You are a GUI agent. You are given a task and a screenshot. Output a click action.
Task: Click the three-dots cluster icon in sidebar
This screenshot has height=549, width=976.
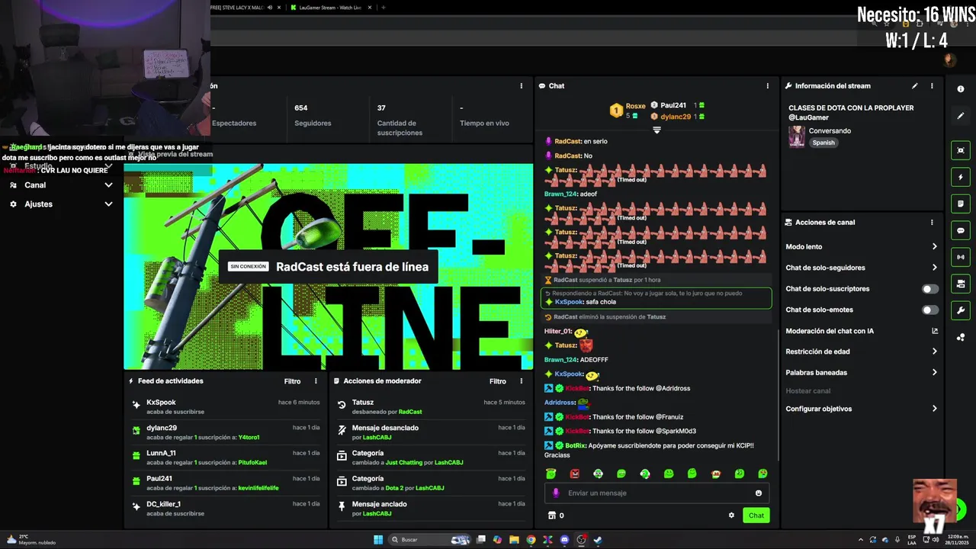pos(960,337)
